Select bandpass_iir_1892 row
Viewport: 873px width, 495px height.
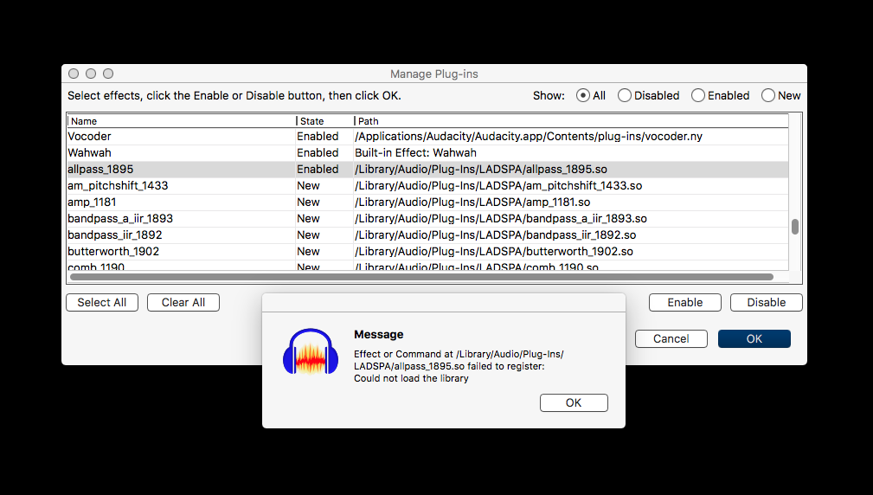(427, 235)
